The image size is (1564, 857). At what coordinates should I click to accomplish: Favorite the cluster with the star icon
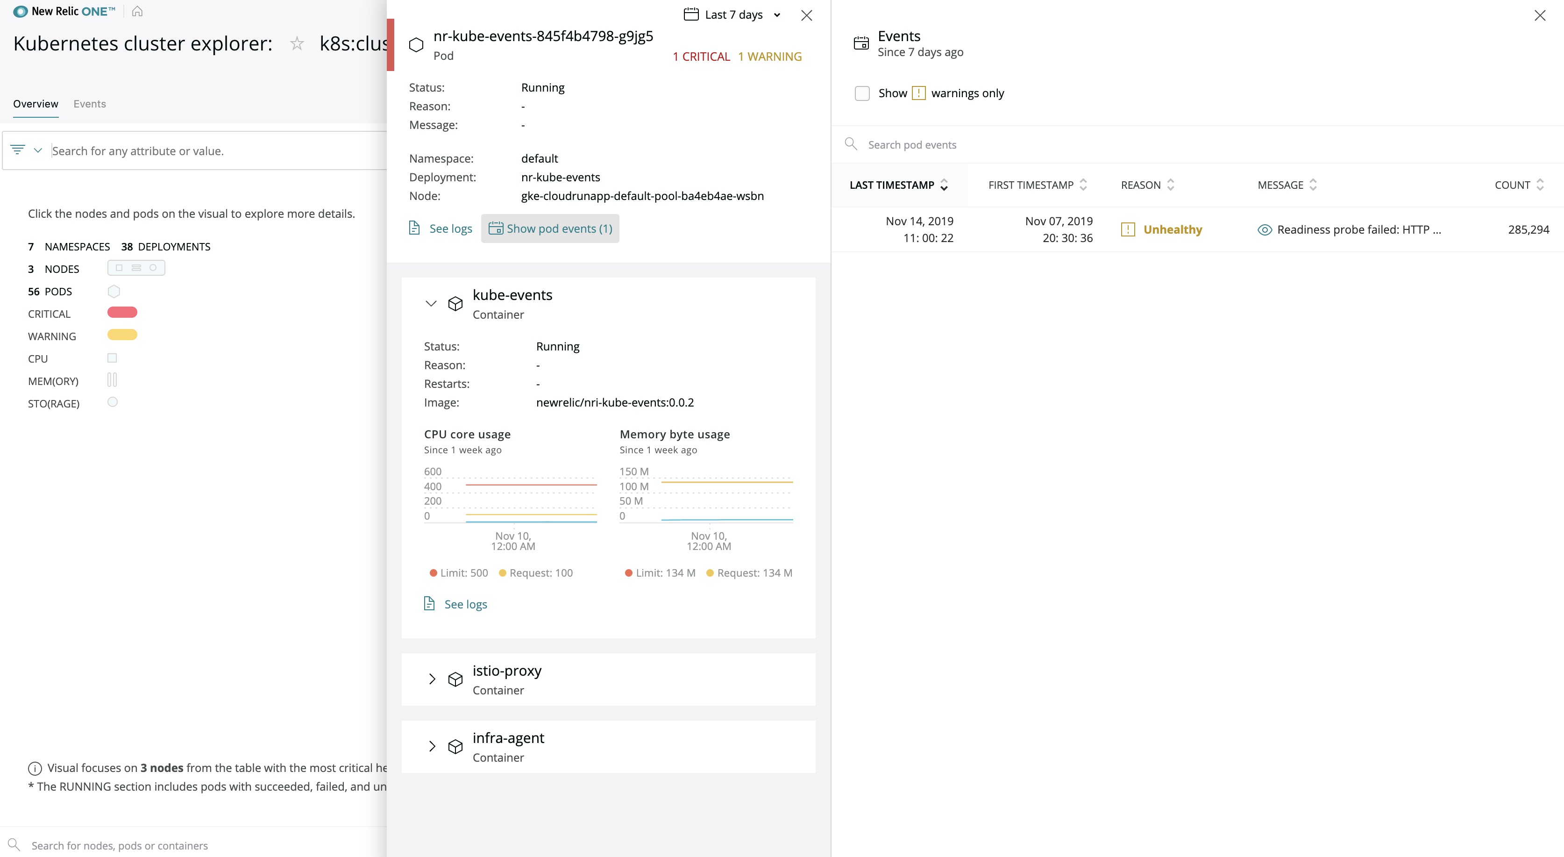(296, 43)
